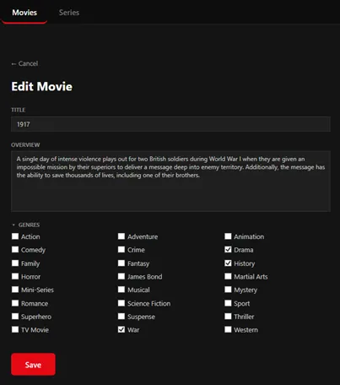Switch to the Movies tab

(24, 13)
